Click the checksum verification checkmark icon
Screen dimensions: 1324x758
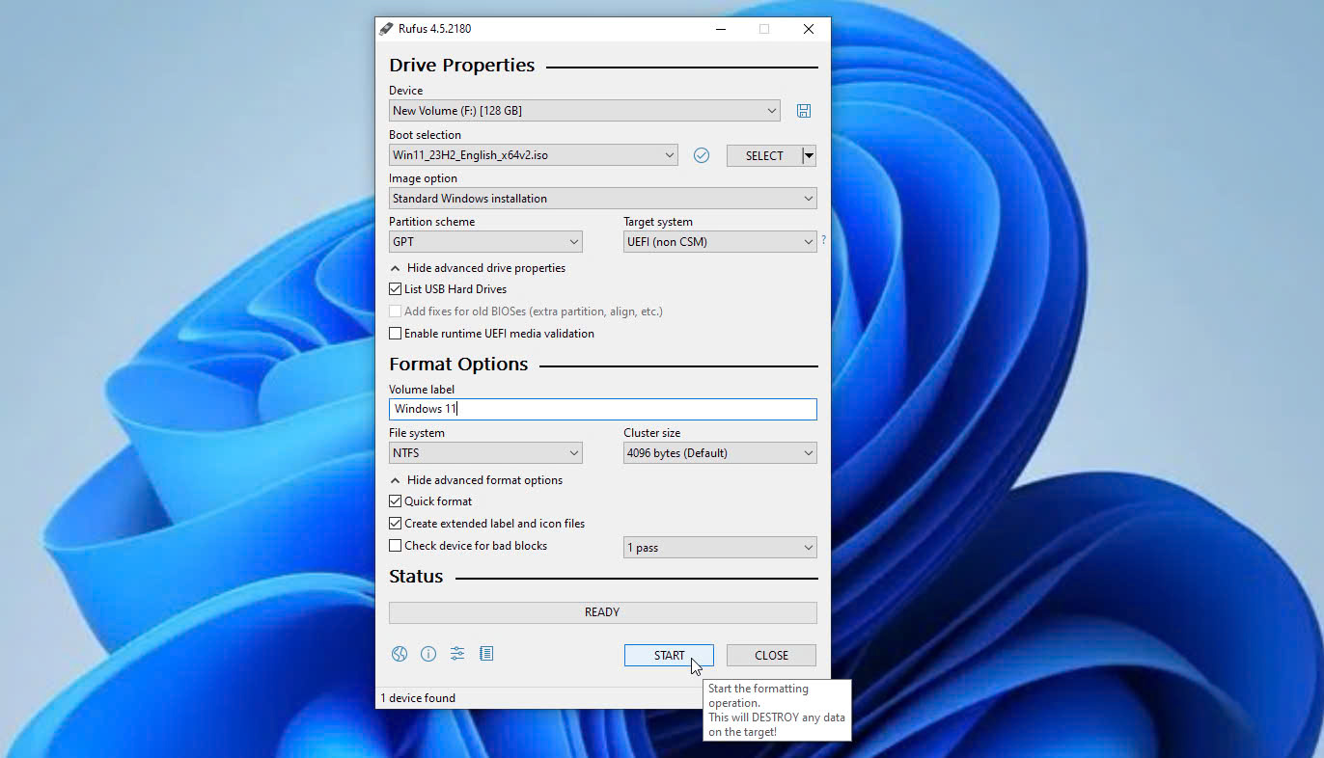coord(702,155)
